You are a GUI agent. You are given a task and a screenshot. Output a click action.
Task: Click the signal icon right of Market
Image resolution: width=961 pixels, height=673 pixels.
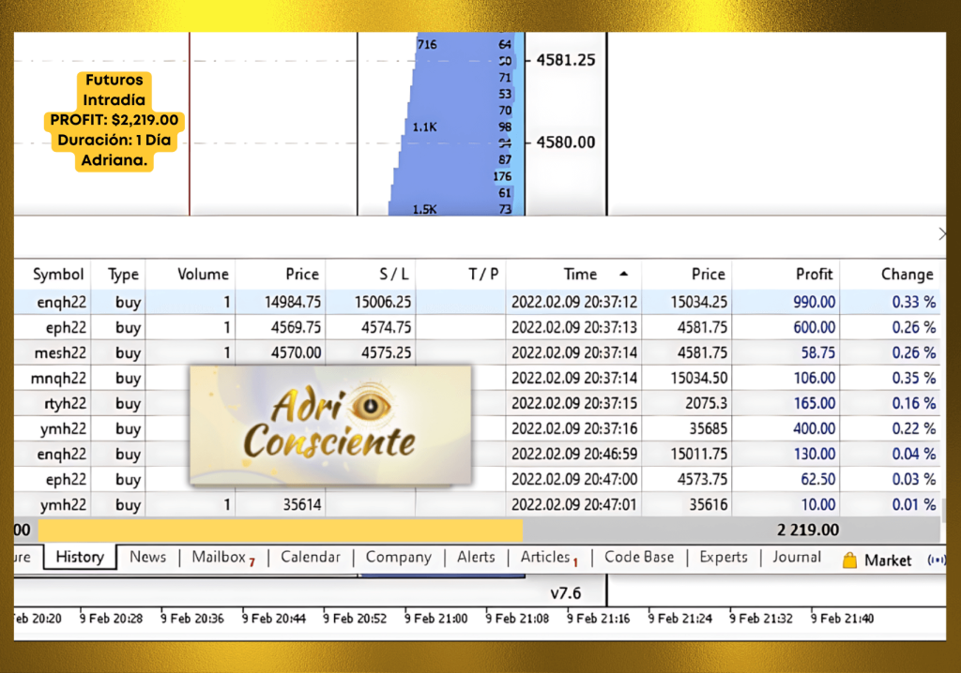tap(936, 560)
